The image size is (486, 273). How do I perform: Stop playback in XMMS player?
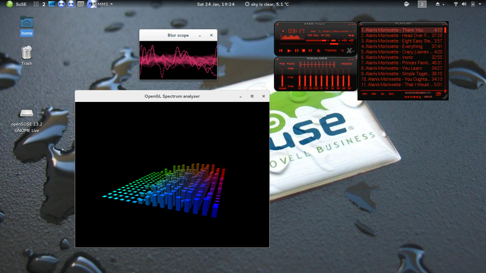click(303, 50)
